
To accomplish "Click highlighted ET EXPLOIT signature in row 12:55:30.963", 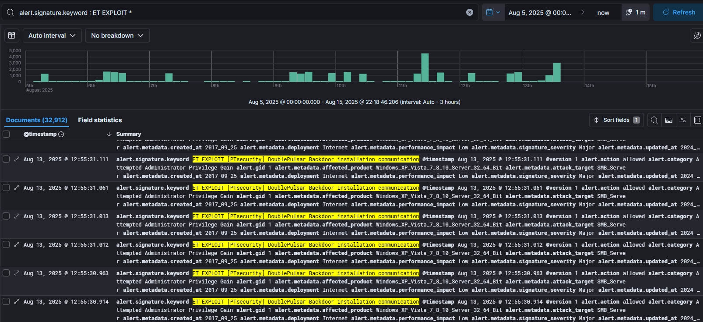I will click(x=306, y=273).
